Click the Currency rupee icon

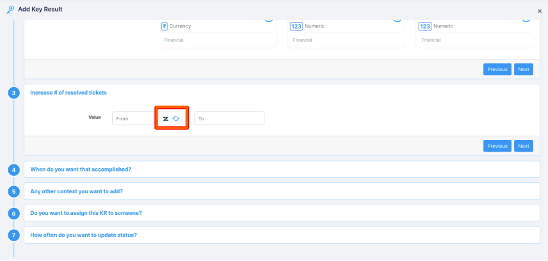[165, 26]
